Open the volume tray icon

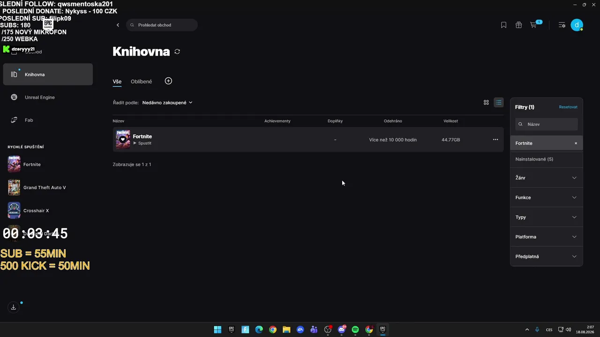(x=569, y=330)
